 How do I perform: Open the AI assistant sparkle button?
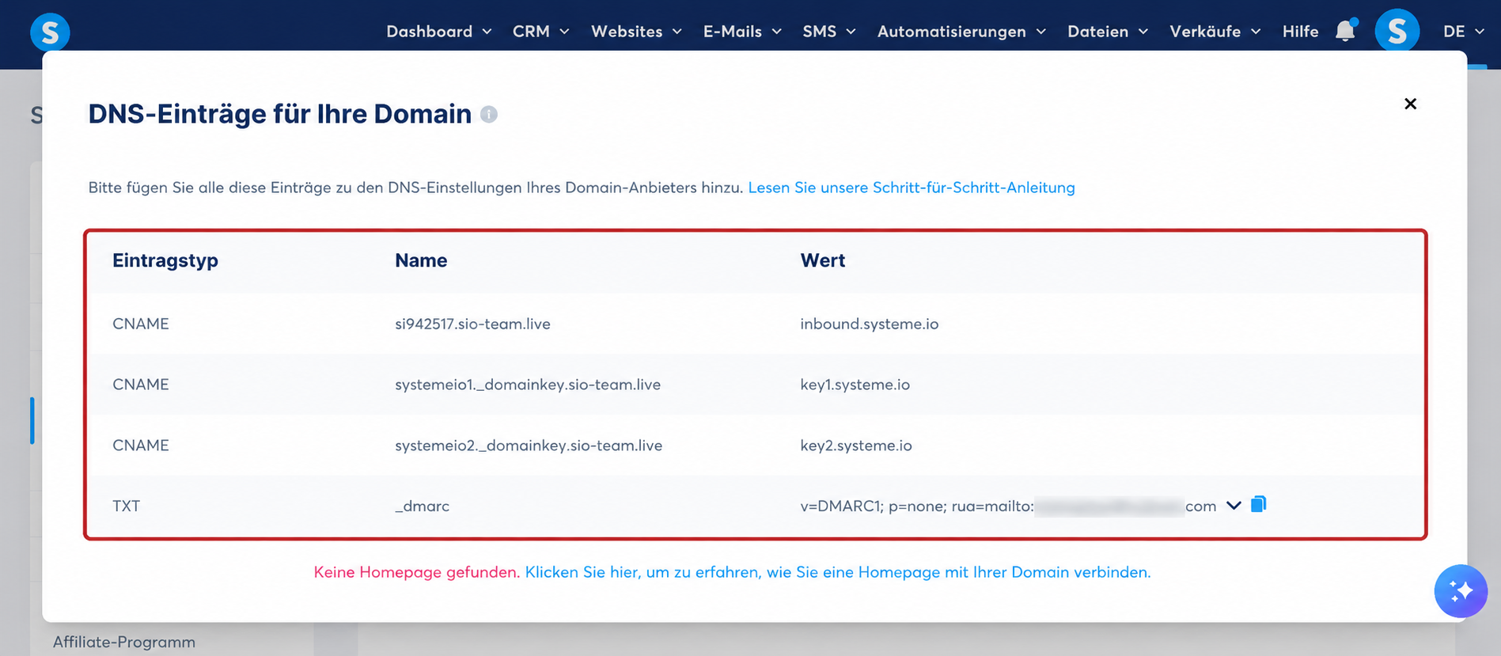[x=1461, y=590]
